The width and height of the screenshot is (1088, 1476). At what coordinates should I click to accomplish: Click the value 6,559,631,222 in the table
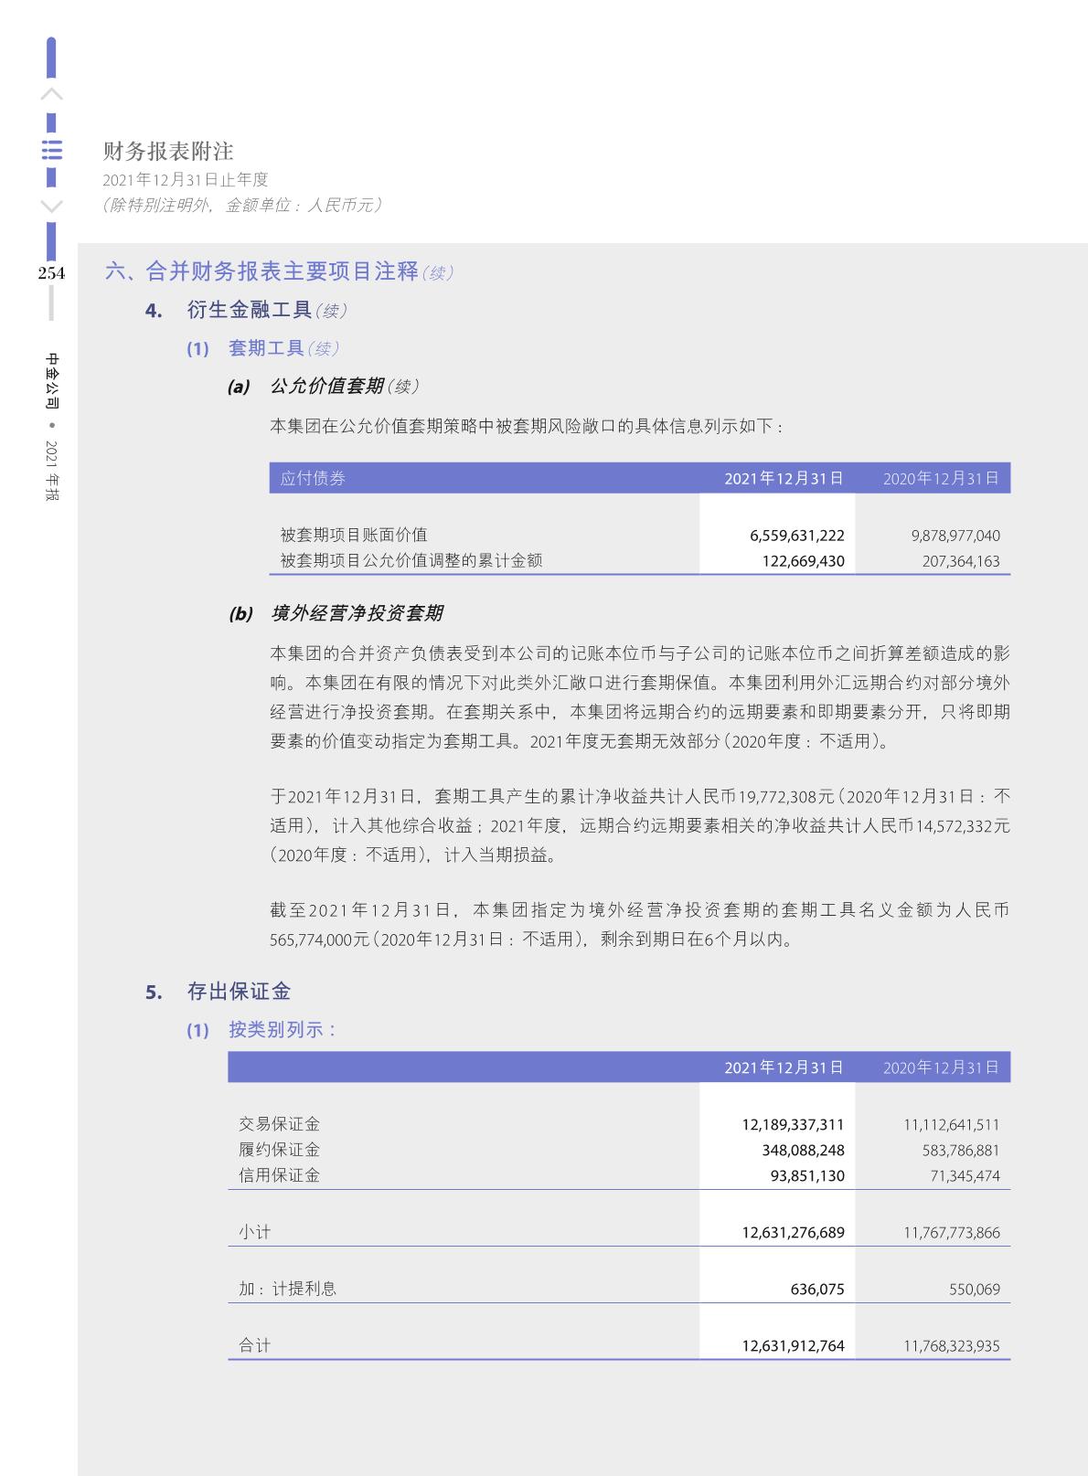796,536
